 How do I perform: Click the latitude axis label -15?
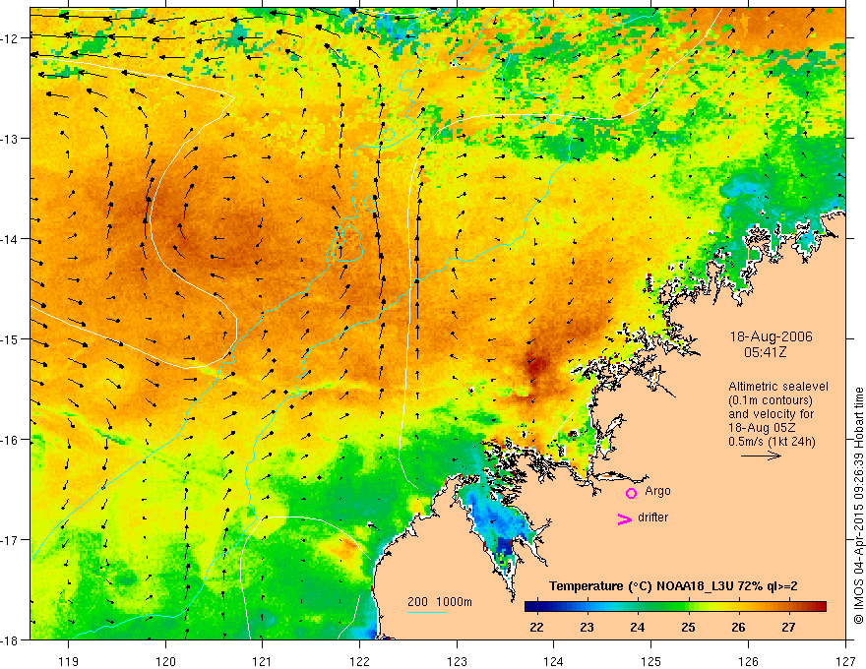(11, 338)
